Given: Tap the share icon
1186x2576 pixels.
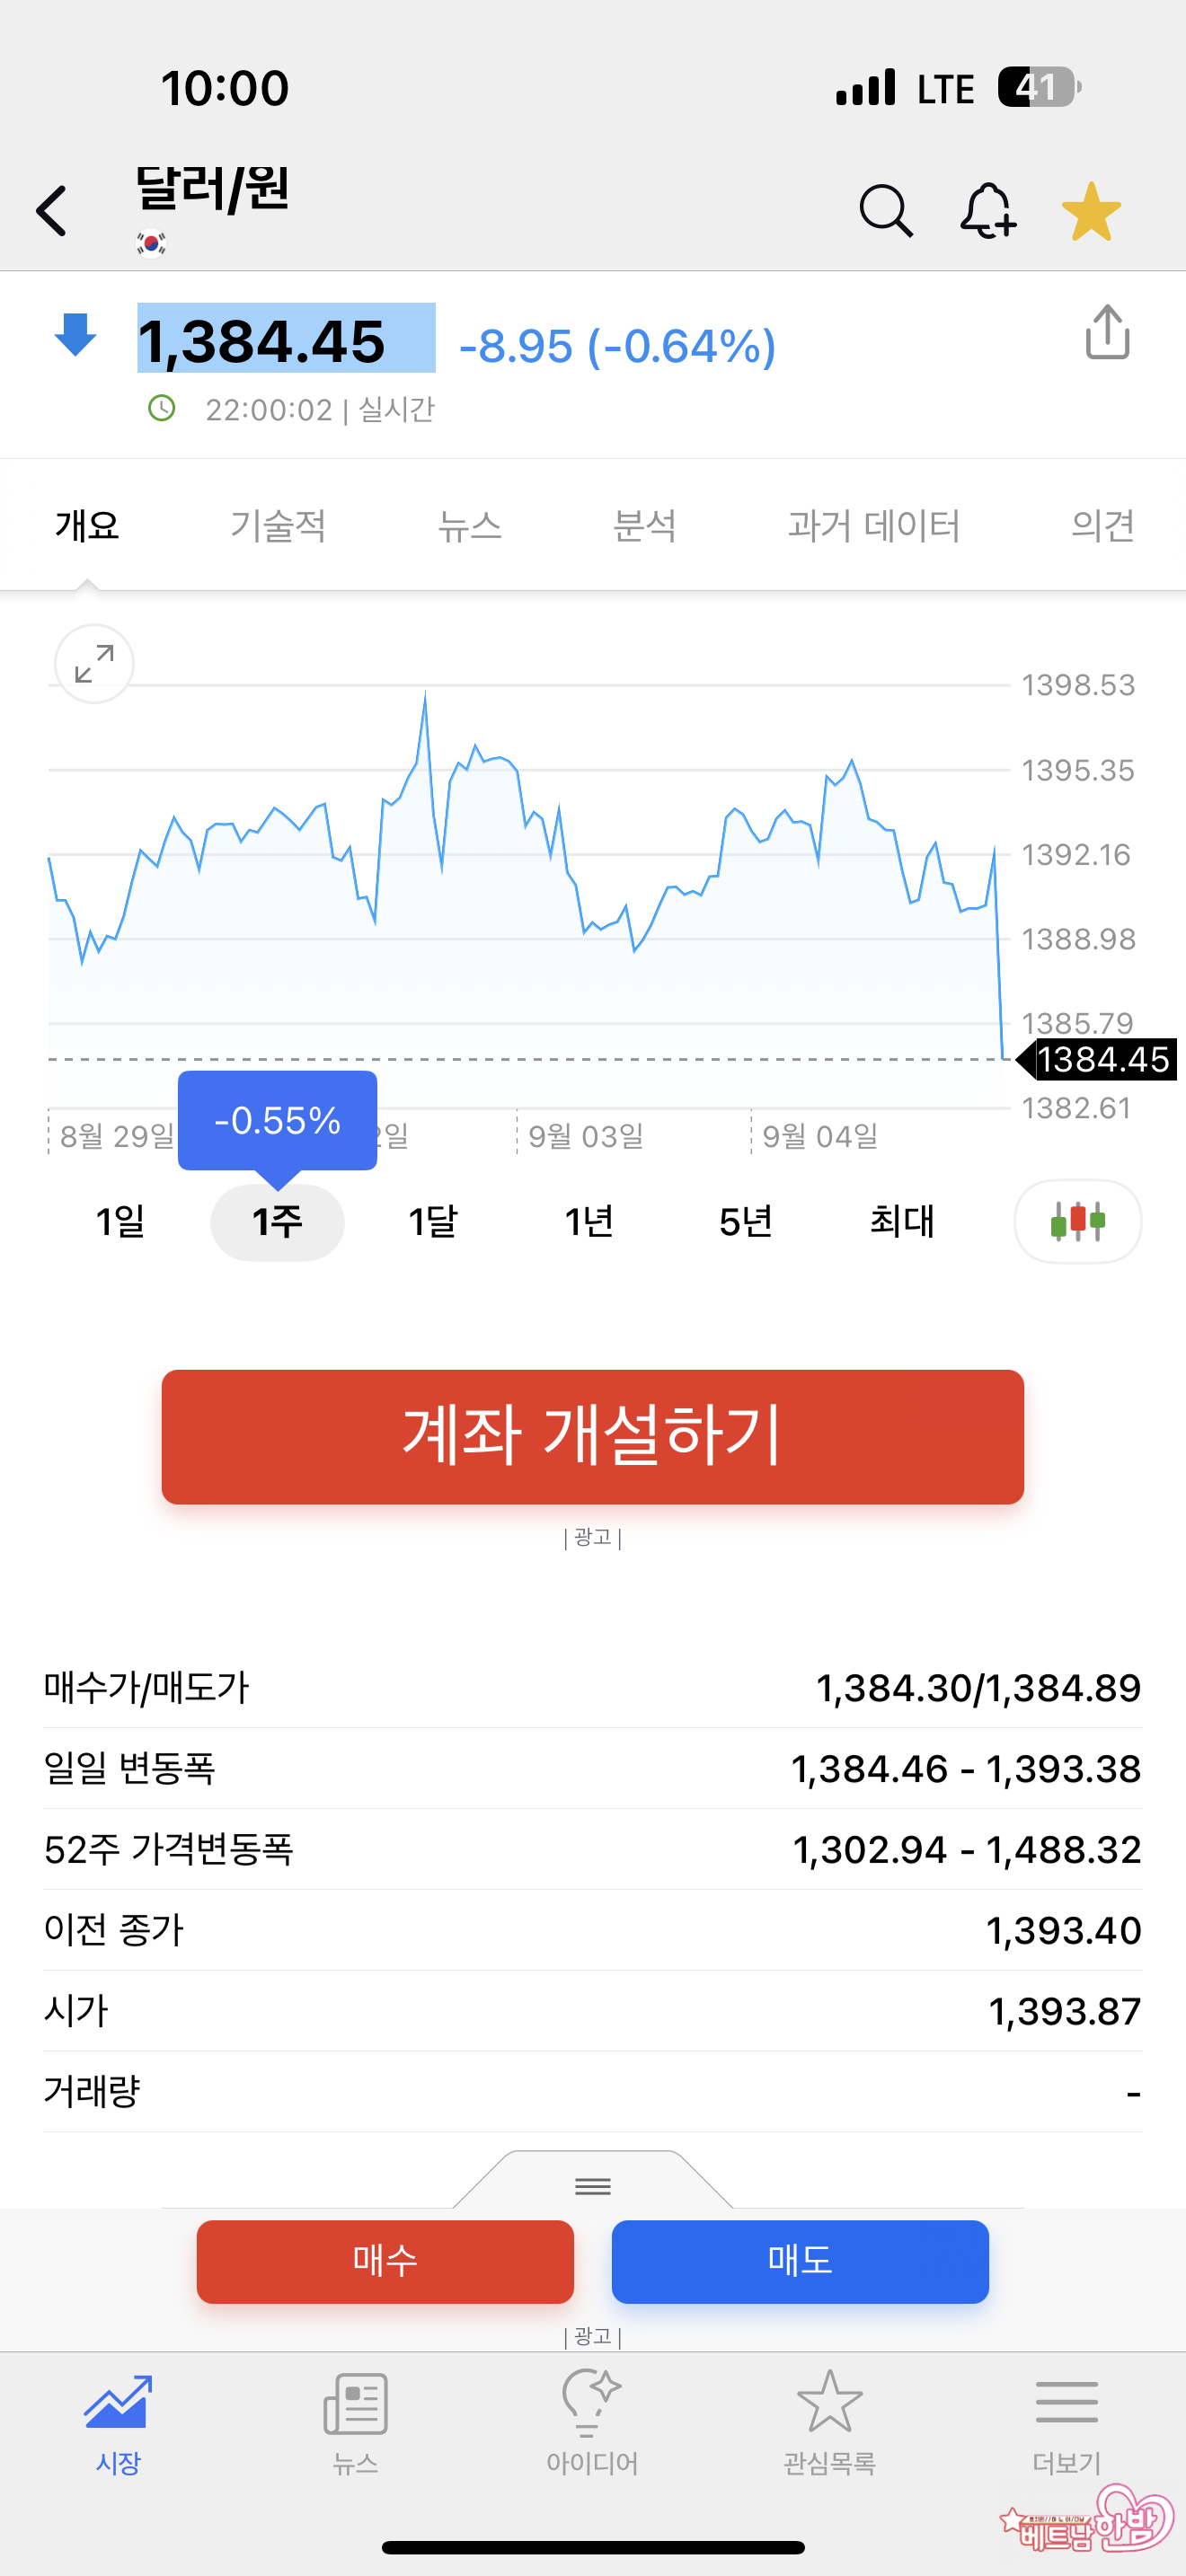Looking at the screenshot, I should pyautogui.click(x=1107, y=332).
